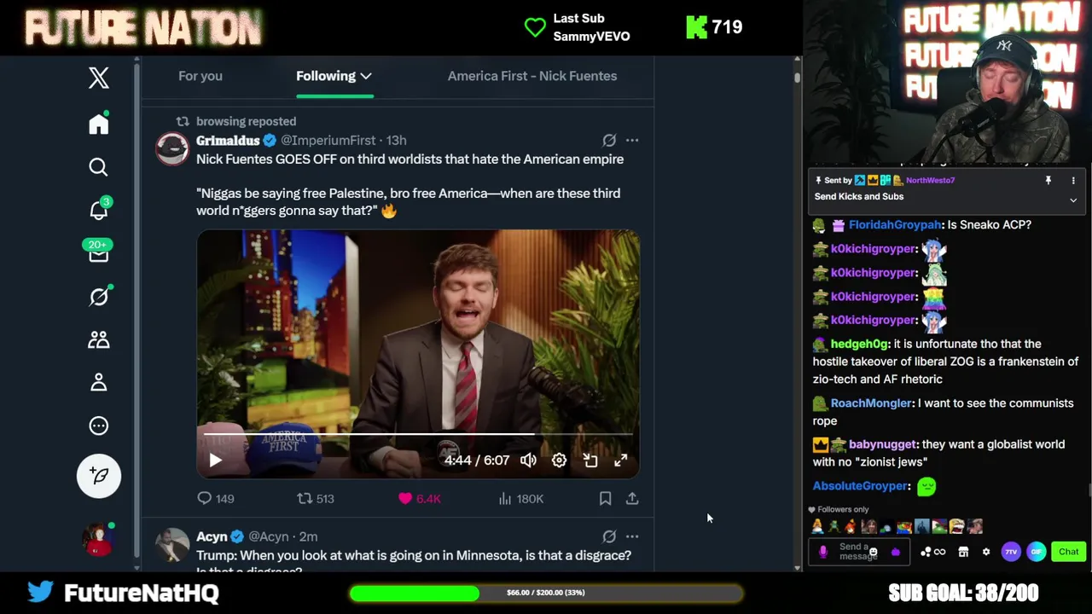Open the three-dot menu on pinned message

pyautogui.click(x=1073, y=180)
